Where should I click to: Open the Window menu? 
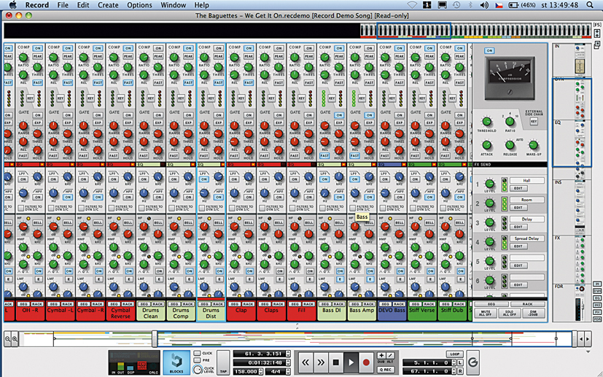tap(174, 5)
